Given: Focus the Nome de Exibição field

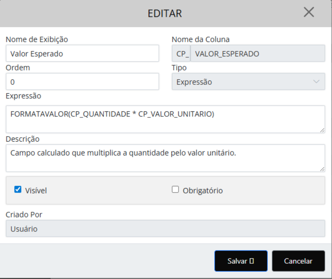Looking at the screenshot, I should coord(82,54).
